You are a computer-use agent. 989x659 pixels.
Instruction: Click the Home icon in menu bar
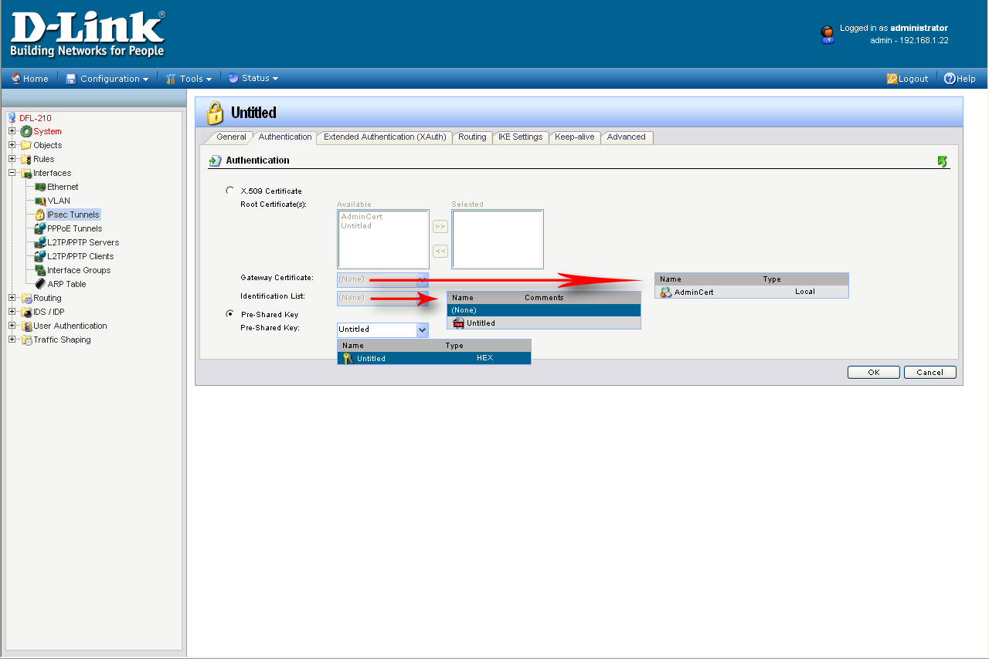(x=15, y=78)
